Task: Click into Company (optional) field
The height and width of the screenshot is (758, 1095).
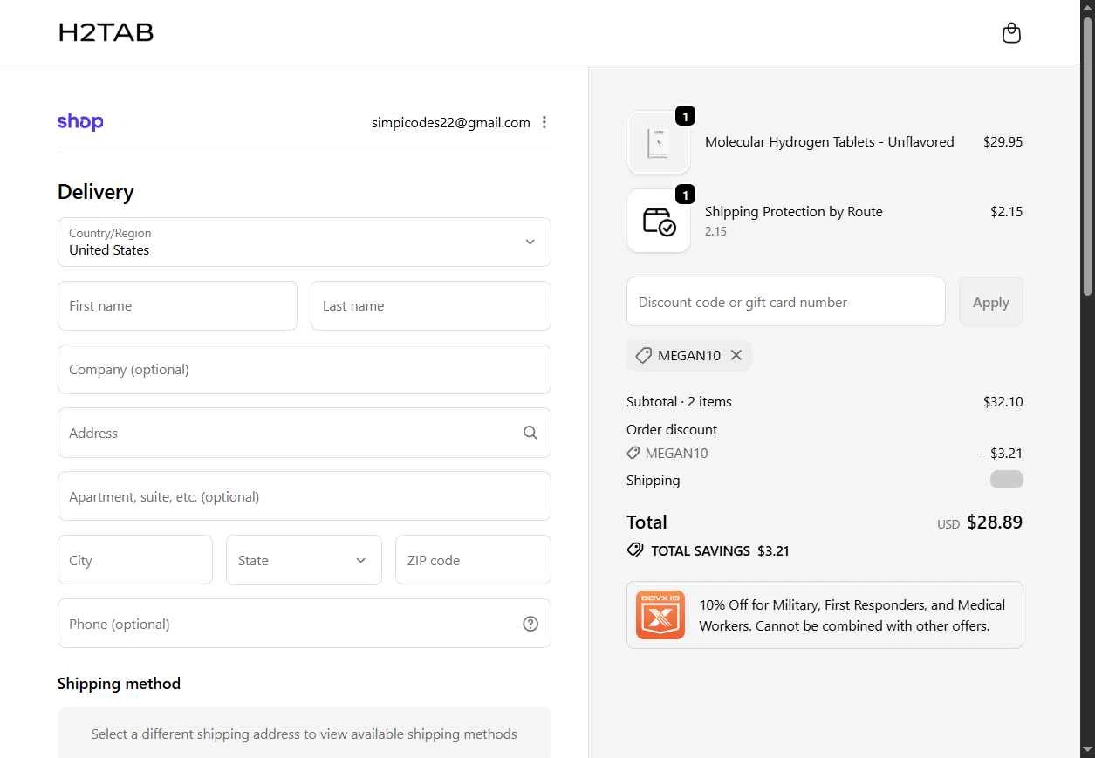Action: 305,369
